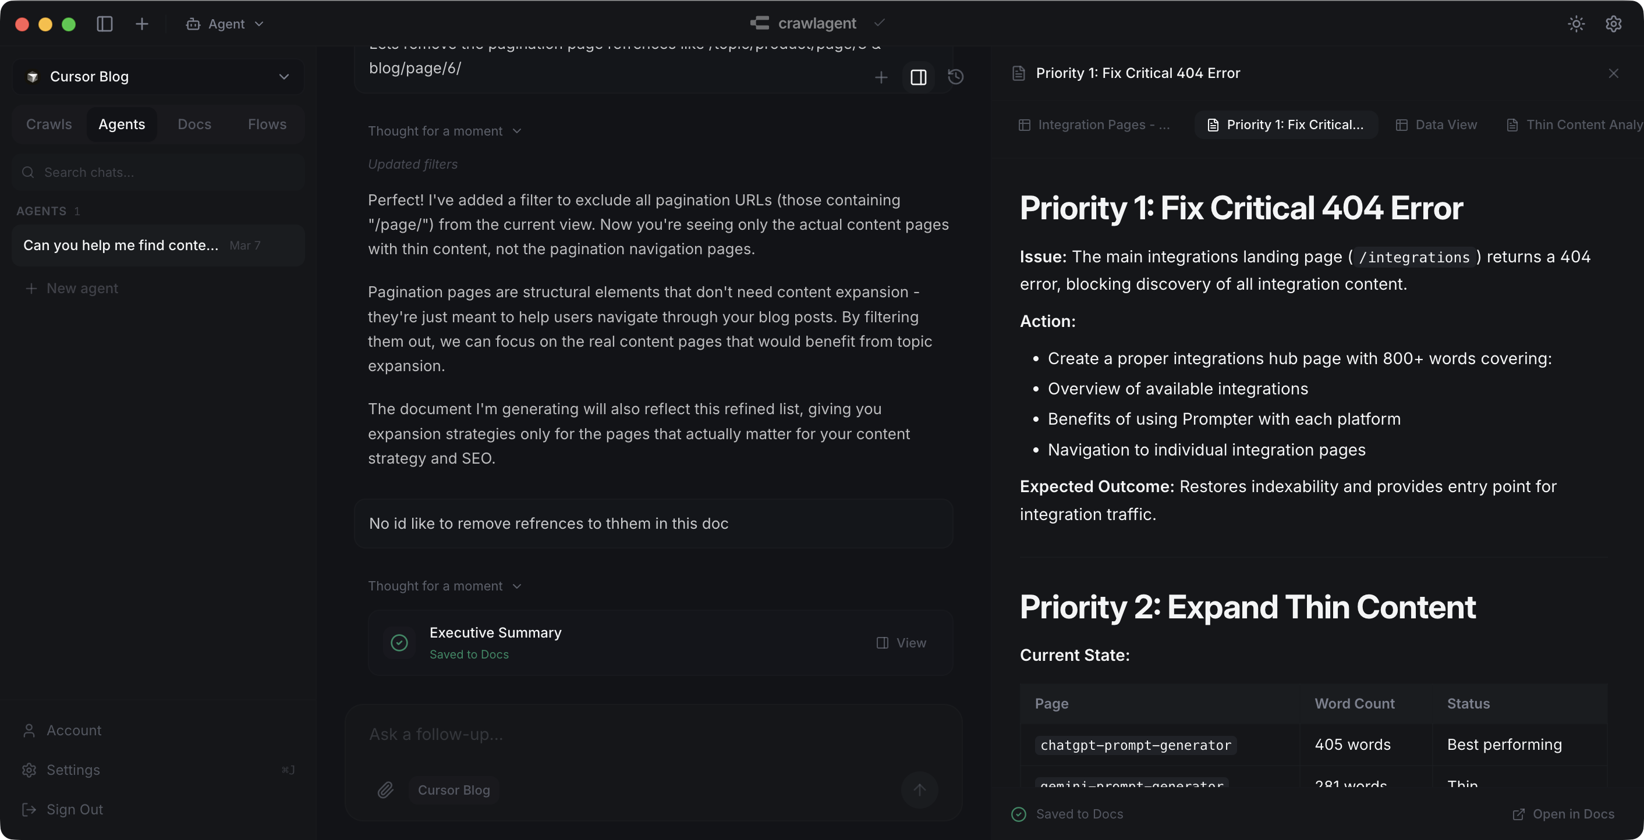Send follow-up with the up-arrow icon
The width and height of the screenshot is (1644, 840).
click(x=919, y=790)
